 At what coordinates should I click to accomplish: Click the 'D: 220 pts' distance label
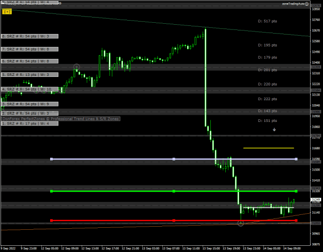267,84
